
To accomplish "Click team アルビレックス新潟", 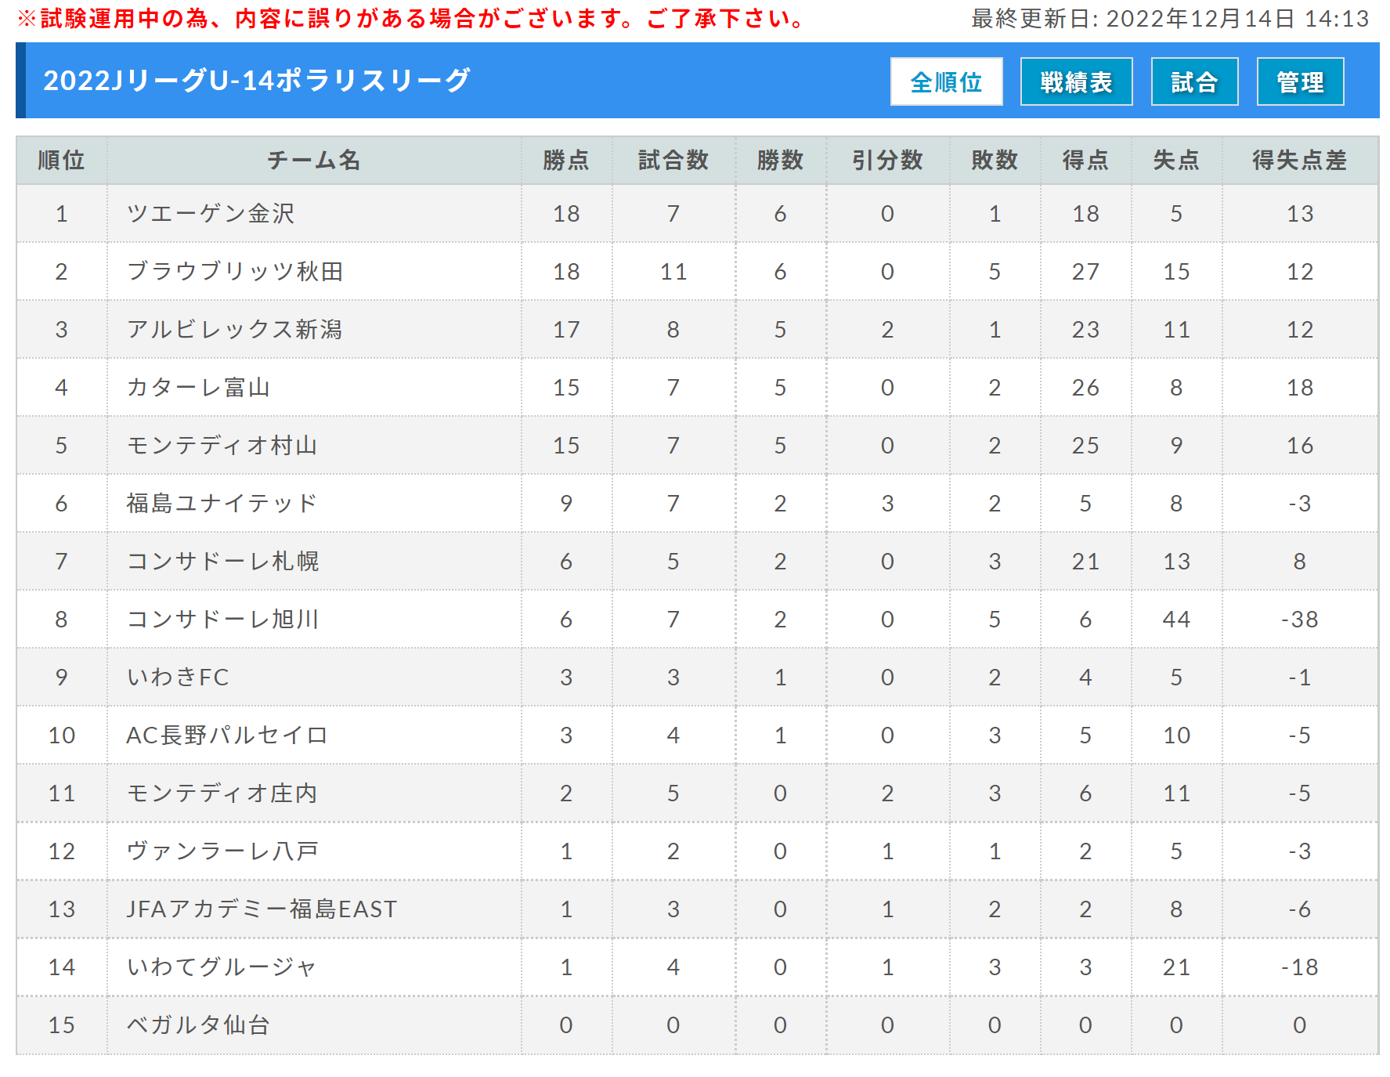I will (235, 330).
